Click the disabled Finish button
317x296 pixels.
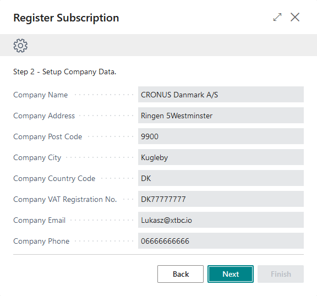(281, 274)
